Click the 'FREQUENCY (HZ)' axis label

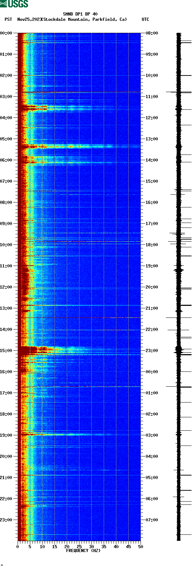point(83,551)
